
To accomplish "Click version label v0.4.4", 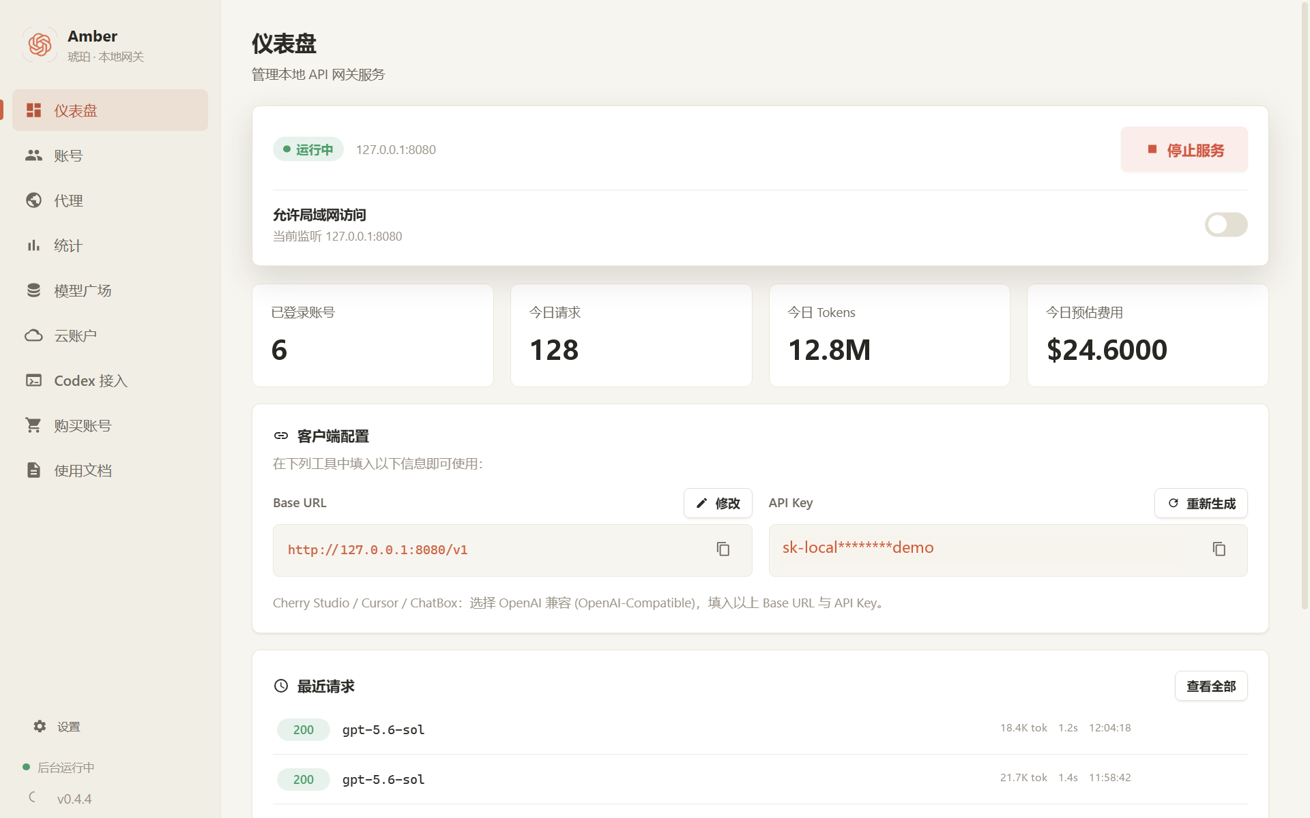I will click(x=74, y=799).
